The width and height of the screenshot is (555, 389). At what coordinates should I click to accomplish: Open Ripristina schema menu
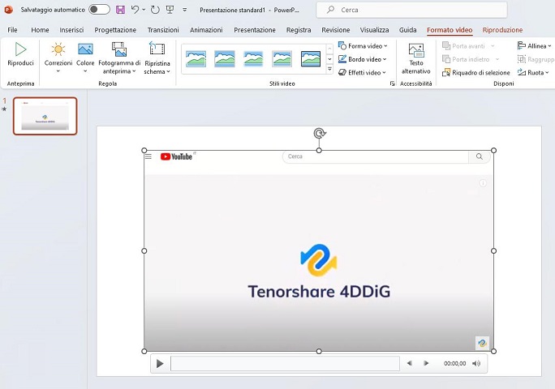(x=157, y=58)
